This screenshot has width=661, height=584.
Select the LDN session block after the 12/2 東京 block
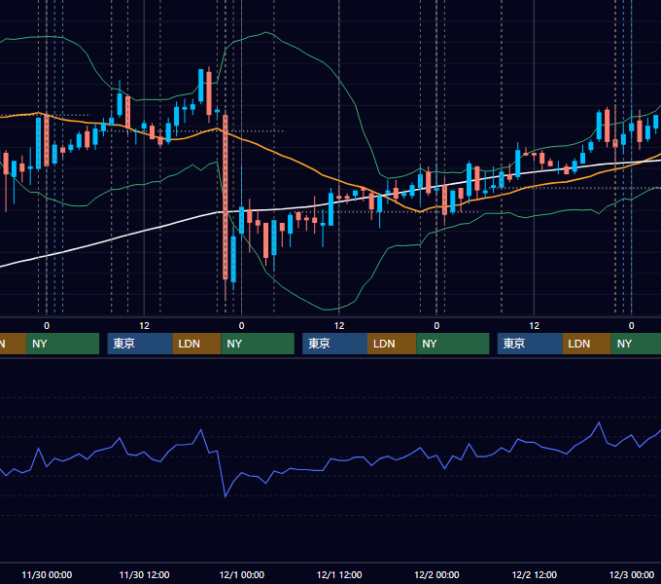click(x=587, y=344)
